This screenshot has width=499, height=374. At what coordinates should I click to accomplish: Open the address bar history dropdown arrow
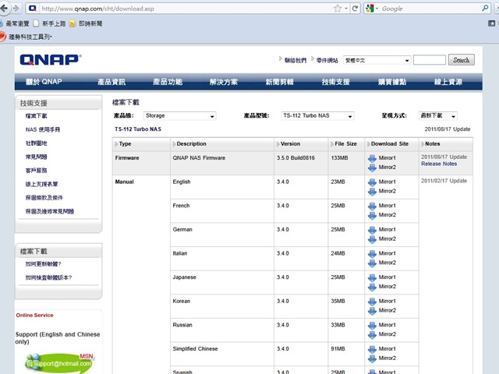pyautogui.click(x=346, y=9)
